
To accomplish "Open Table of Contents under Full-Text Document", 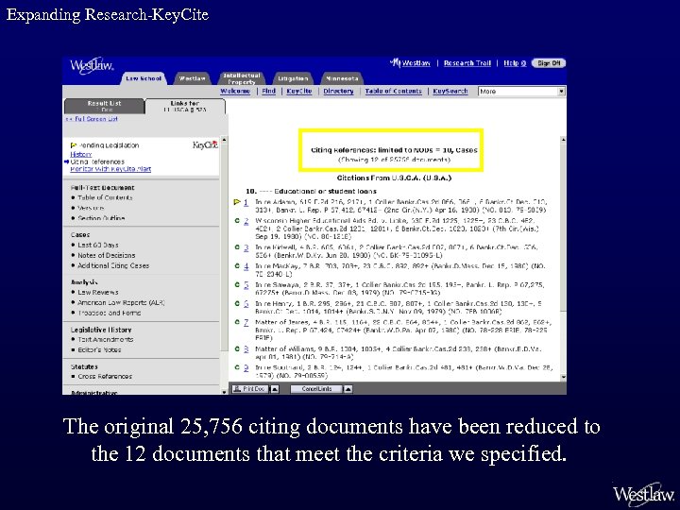I will [x=105, y=197].
